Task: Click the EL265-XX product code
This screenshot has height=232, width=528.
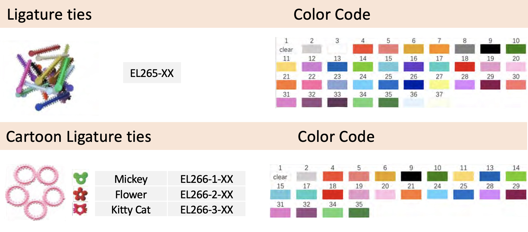Action: [152, 73]
